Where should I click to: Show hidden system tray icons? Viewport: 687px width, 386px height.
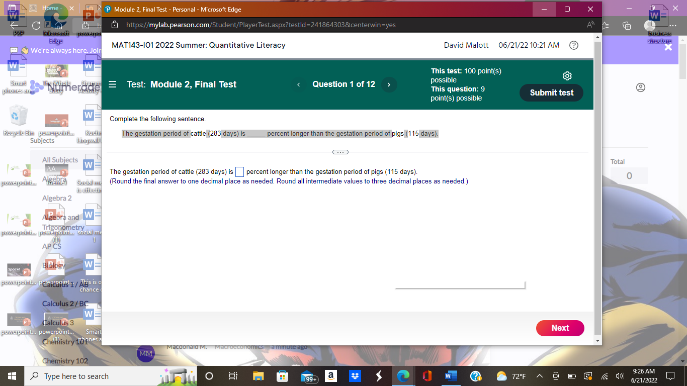(x=539, y=376)
